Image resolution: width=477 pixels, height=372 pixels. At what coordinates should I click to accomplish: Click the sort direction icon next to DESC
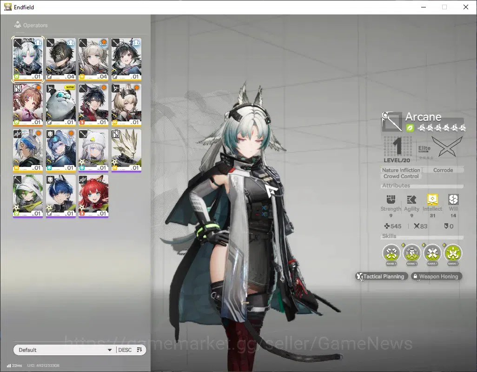139,350
